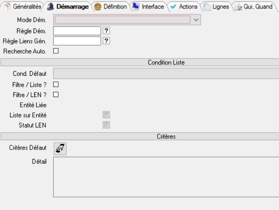
Task: Click the Critères Défaut search icon button
Action: pyautogui.click(x=60, y=148)
